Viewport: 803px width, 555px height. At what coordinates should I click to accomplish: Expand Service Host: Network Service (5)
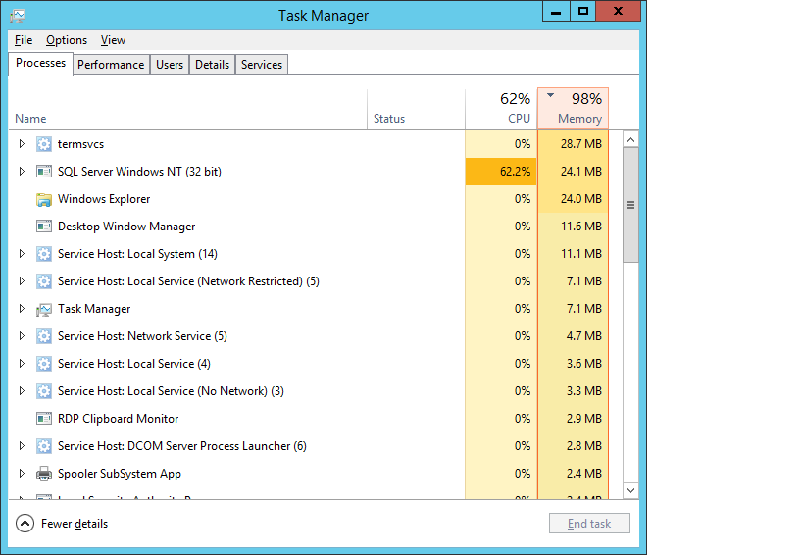[x=22, y=336]
